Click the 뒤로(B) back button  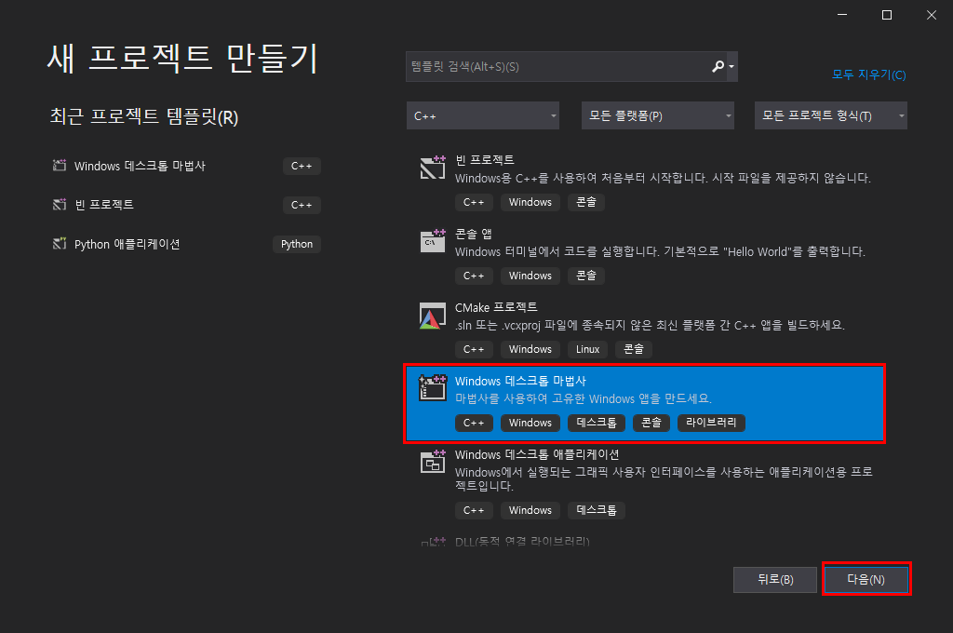click(x=775, y=580)
